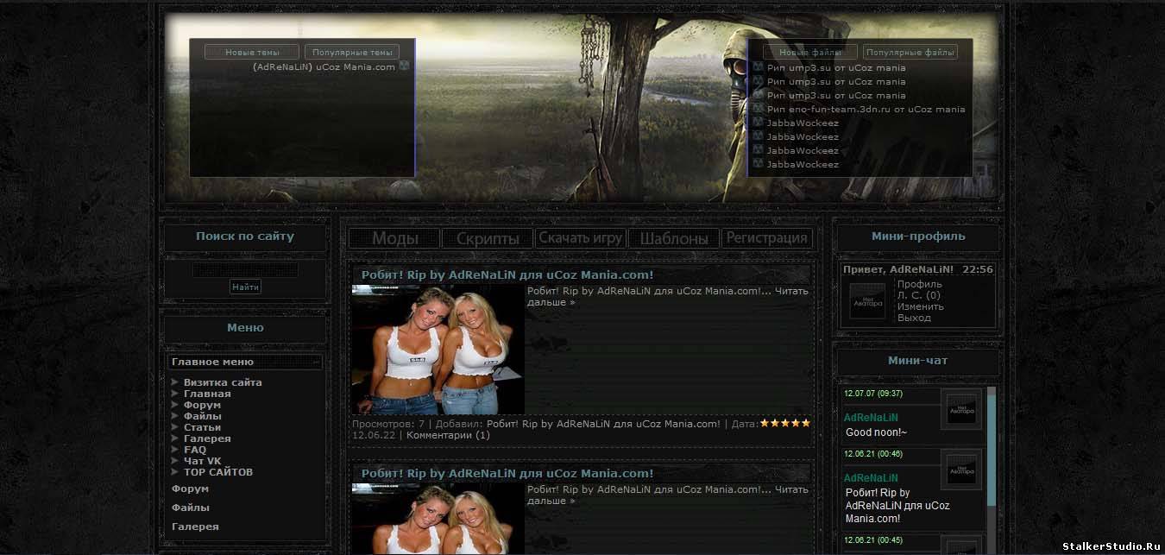Open Чат VK in the main menu

point(202,461)
